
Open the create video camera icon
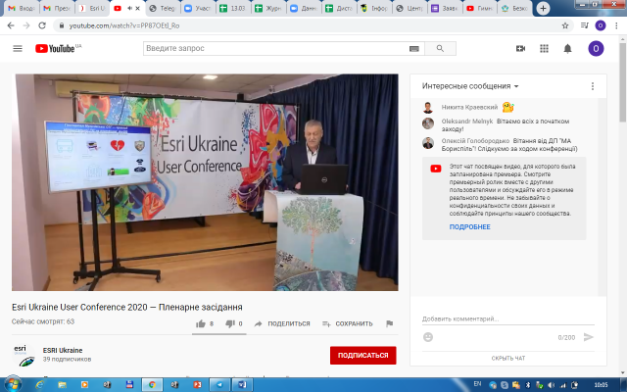coord(520,48)
